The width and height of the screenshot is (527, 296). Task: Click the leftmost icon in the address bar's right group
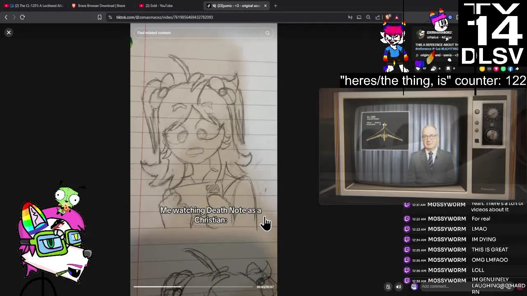point(350,17)
